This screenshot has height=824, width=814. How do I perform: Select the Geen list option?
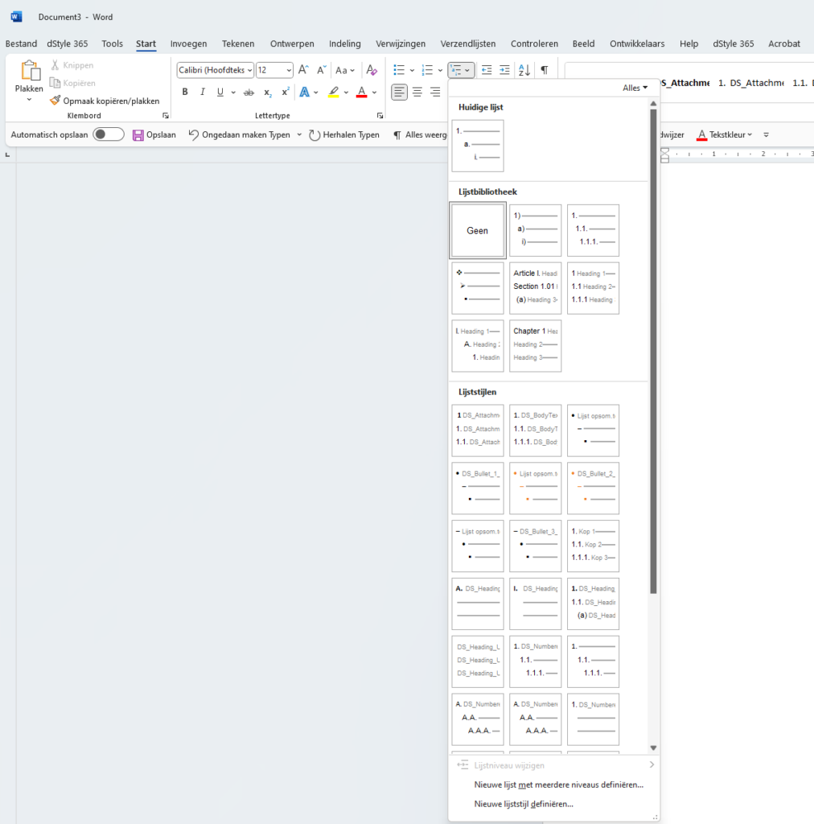[477, 231]
